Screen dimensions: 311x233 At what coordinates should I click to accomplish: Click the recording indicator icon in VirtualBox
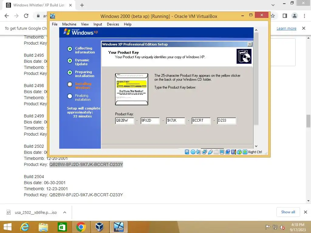228,152
